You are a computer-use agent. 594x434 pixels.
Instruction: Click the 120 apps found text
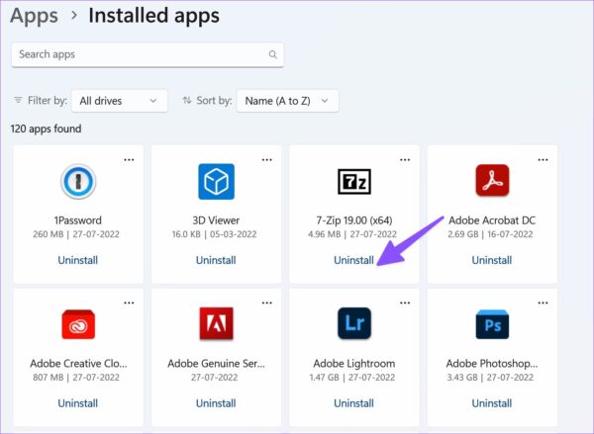point(46,129)
